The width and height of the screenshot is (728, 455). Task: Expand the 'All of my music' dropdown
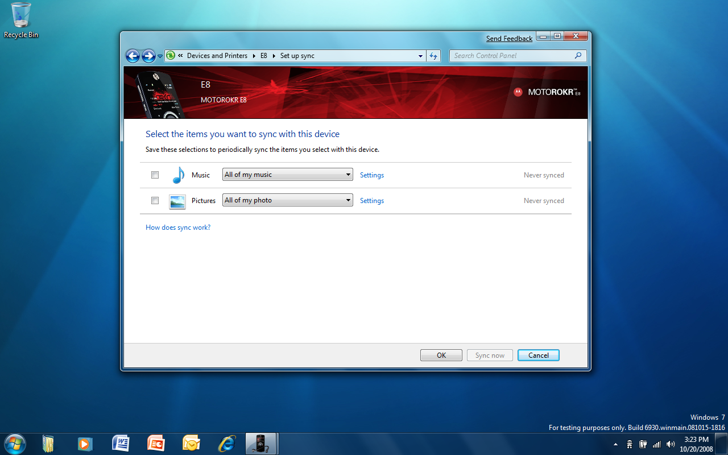(x=287, y=175)
